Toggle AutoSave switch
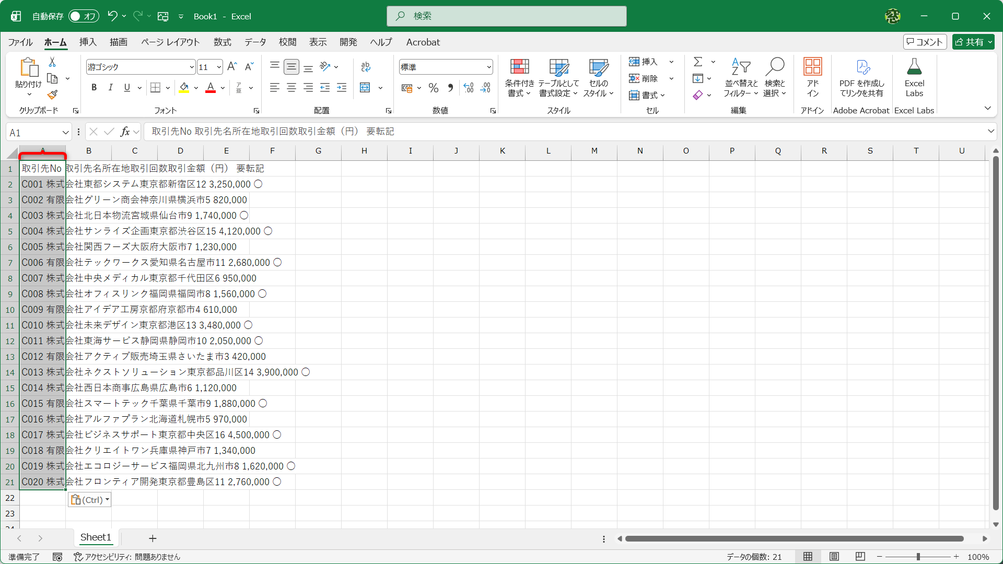This screenshot has height=564, width=1003. (x=83, y=16)
